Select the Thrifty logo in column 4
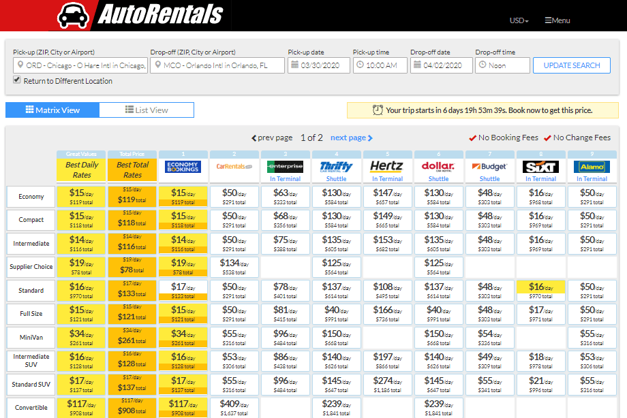This screenshot has height=418, width=627. [x=336, y=167]
